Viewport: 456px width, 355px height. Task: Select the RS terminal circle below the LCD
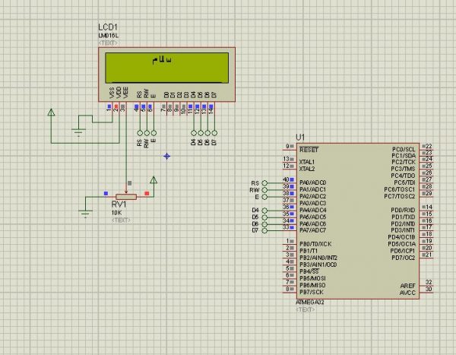click(140, 133)
